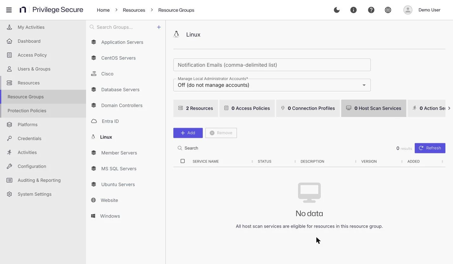Select the Entra ID resource group
Viewport: 453px width, 264px height.
click(x=126, y=121)
